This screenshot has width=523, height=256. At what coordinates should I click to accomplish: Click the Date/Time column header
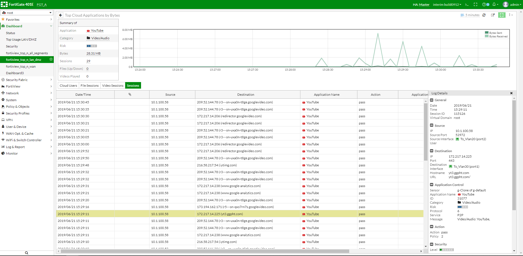click(83, 95)
